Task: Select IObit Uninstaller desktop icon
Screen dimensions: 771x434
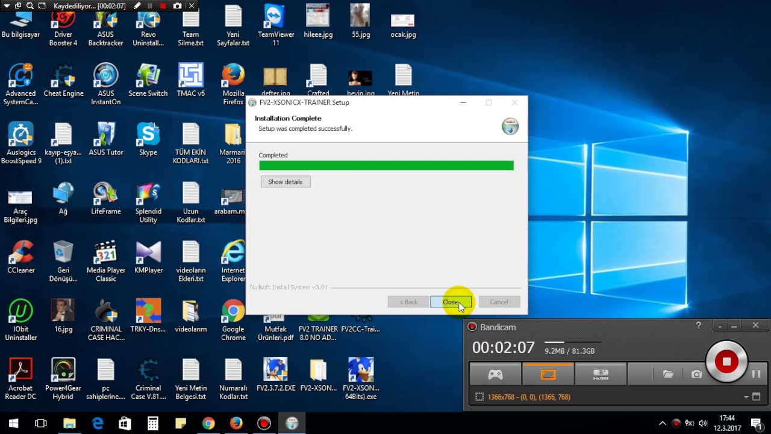Action: coord(21,321)
